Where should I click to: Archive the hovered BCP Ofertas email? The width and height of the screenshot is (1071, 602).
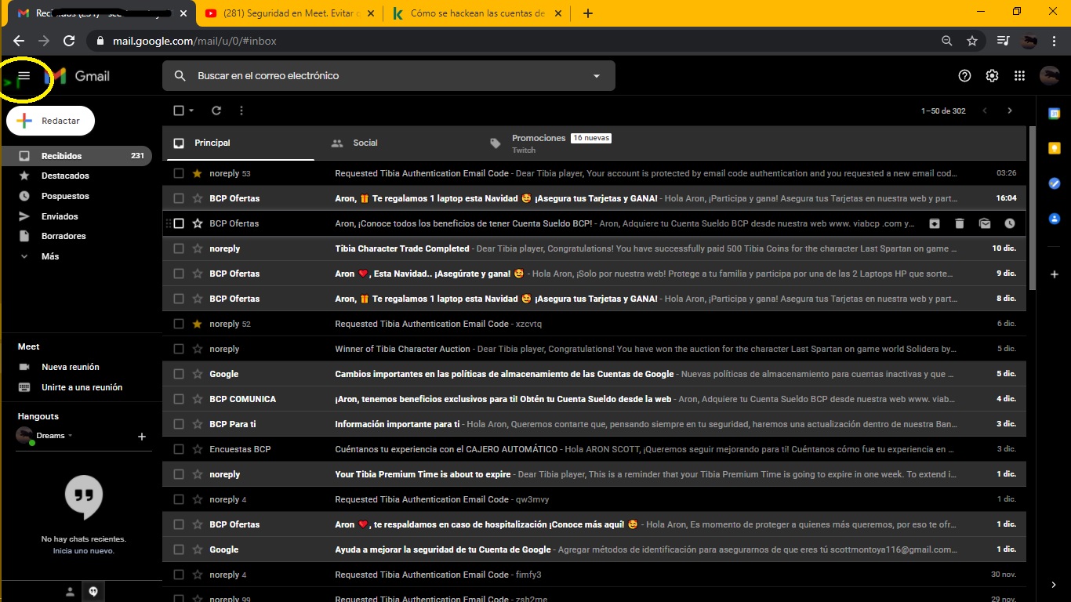[935, 223]
